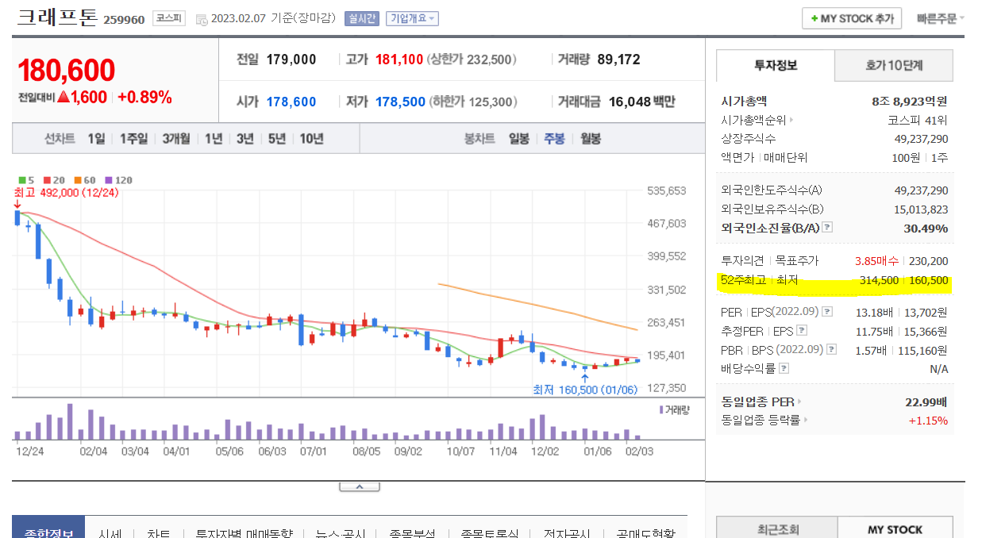Click the 거래량 value 89,172
Viewport: 982px width, 538px height.
pos(618,60)
